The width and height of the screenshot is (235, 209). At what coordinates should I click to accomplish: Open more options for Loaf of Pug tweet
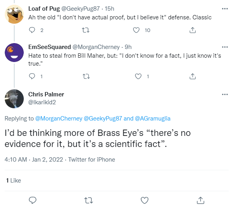pyautogui.click(x=225, y=9)
